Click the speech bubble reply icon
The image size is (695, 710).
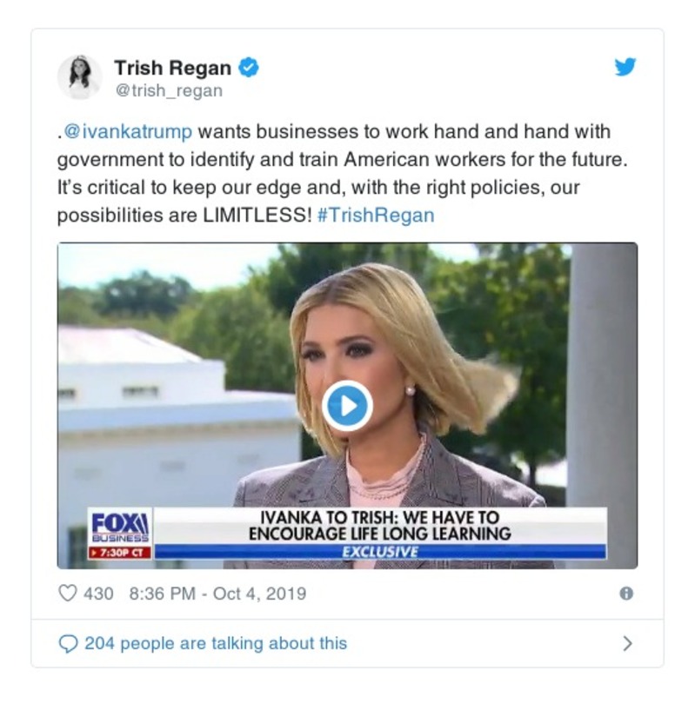click(x=68, y=644)
